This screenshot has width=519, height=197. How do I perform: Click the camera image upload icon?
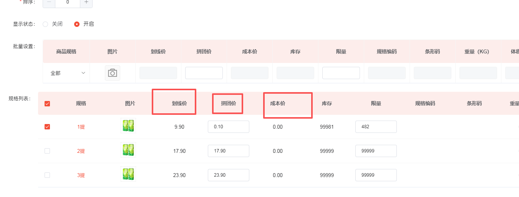[x=112, y=73]
